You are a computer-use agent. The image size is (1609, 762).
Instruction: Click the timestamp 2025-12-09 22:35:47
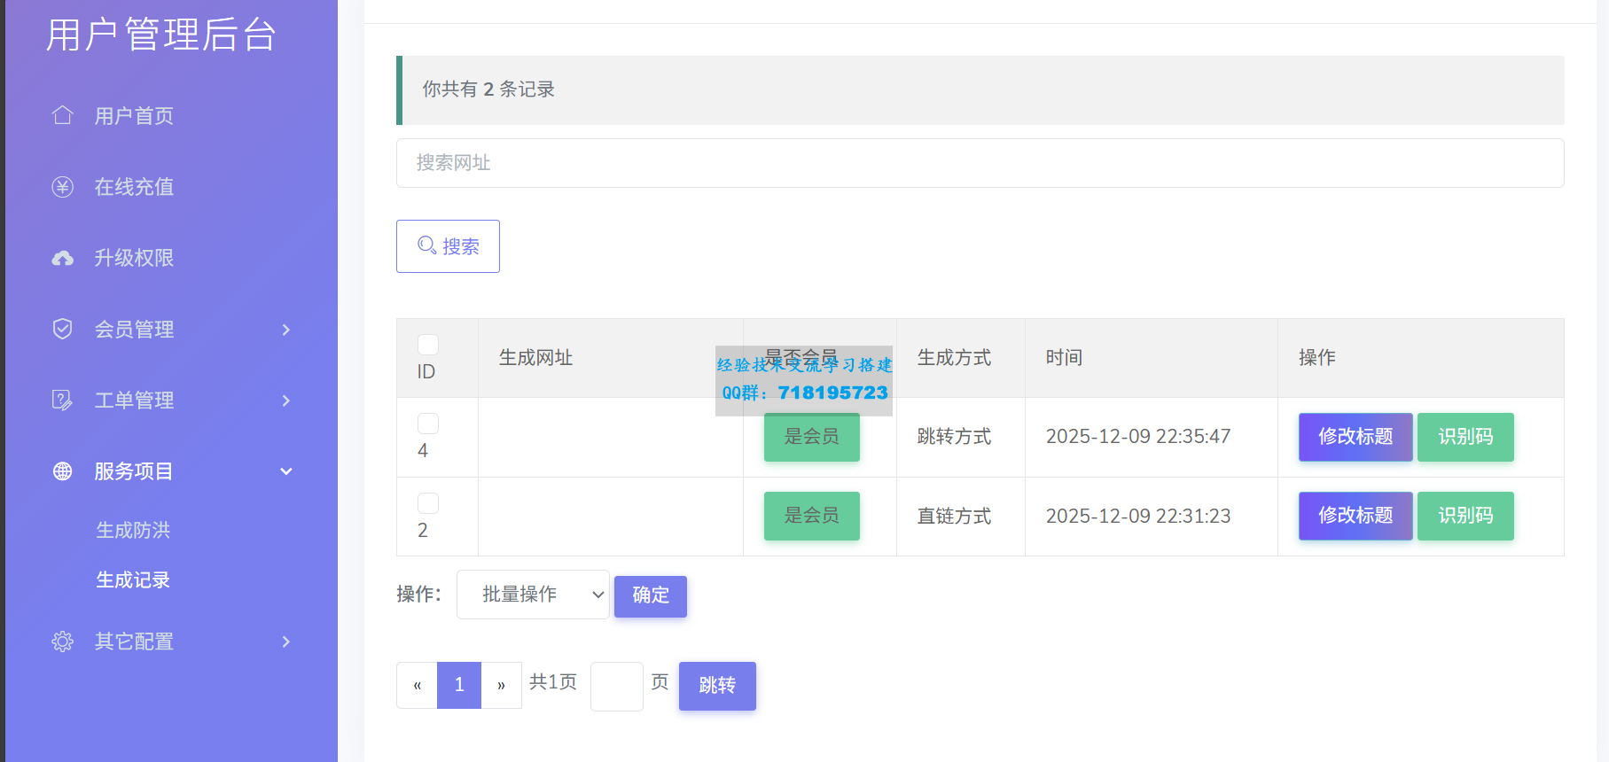pos(1138,437)
